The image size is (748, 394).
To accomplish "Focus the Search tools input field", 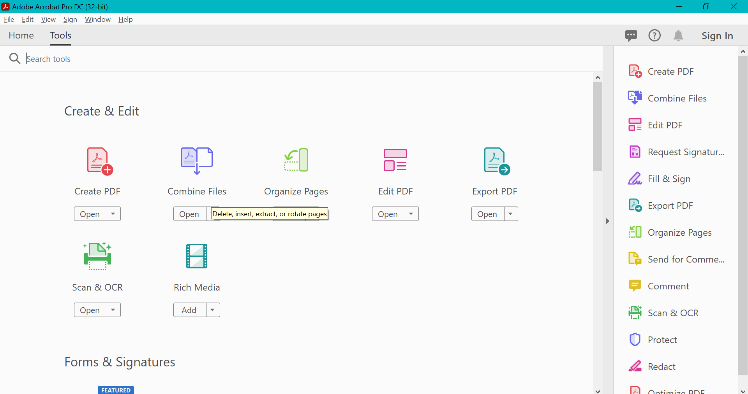I will (156, 59).
